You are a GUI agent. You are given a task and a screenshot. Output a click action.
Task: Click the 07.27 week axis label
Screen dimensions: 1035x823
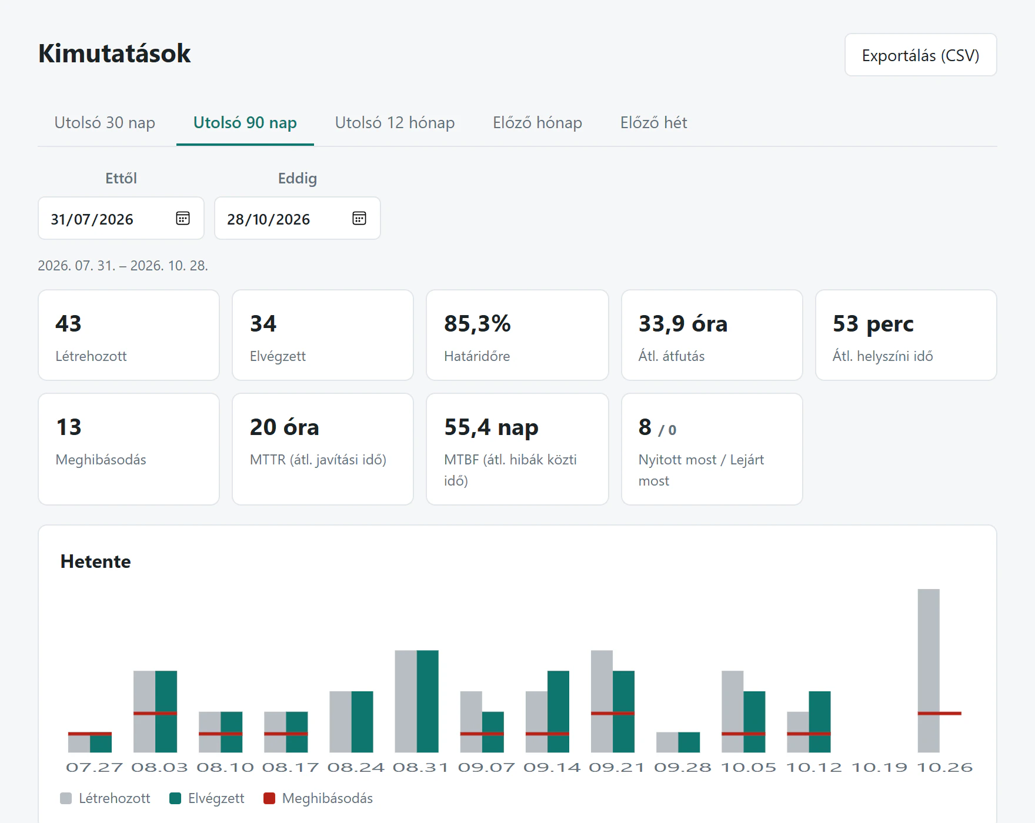pyautogui.click(x=94, y=767)
